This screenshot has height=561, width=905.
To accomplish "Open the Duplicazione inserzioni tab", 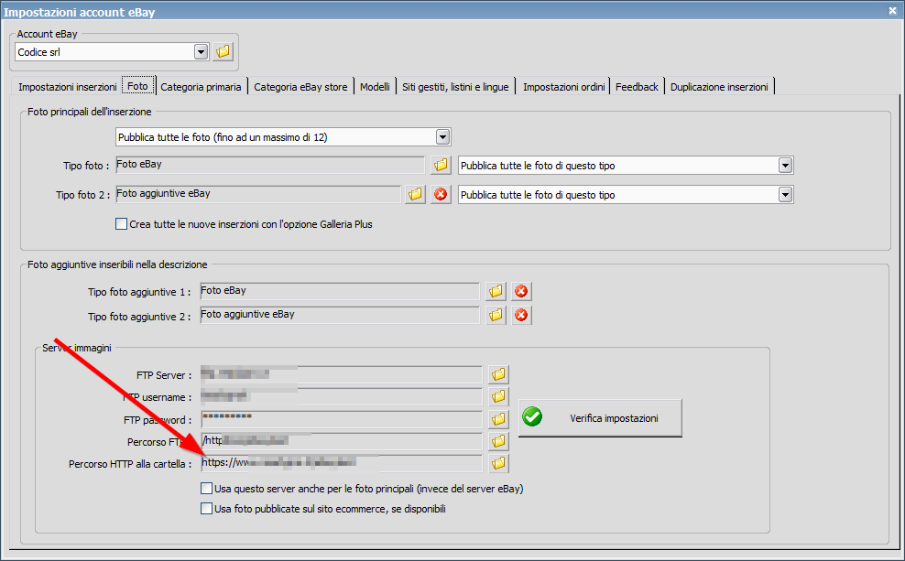I will pos(719,87).
